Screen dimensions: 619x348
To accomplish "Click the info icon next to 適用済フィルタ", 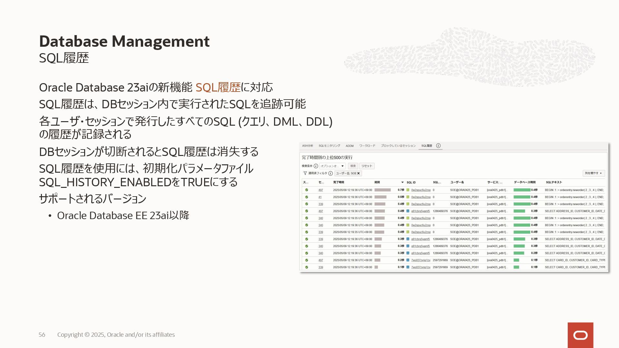I will [x=330, y=173].
